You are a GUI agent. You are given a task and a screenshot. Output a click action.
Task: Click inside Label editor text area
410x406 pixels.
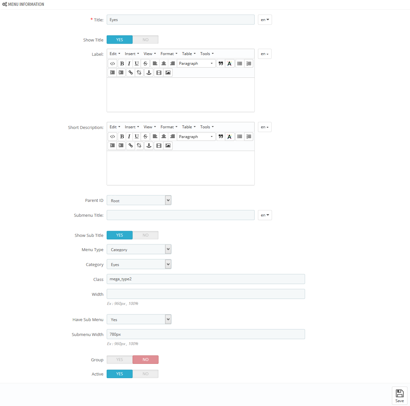point(181,95)
